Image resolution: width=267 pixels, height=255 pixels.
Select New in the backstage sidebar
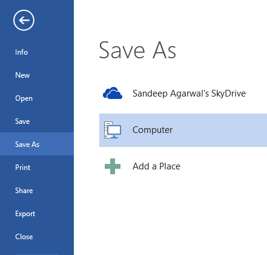coord(37,75)
